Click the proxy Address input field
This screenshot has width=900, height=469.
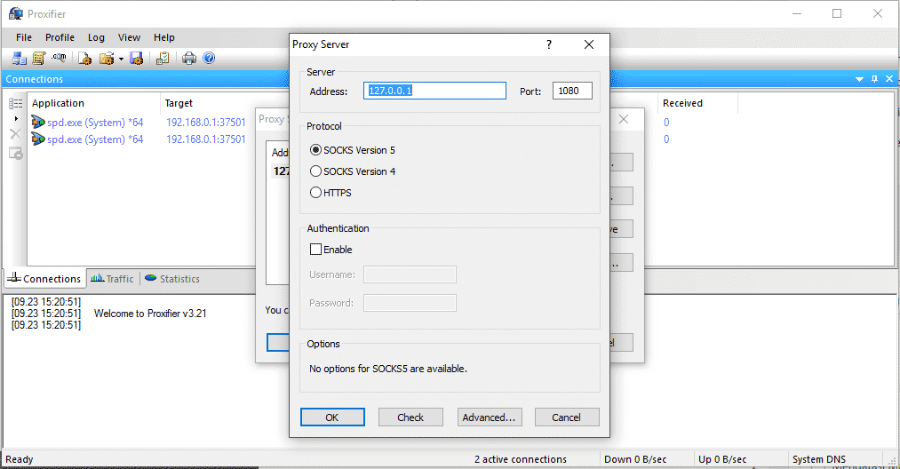click(434, 91)
